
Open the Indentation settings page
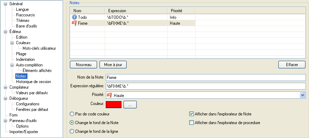click(25, 59)
